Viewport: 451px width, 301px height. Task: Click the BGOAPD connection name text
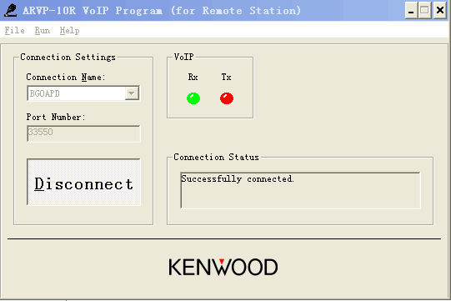[44, 93]
